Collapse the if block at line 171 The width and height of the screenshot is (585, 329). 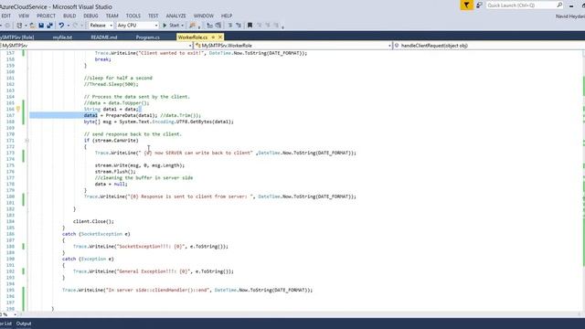27,141
